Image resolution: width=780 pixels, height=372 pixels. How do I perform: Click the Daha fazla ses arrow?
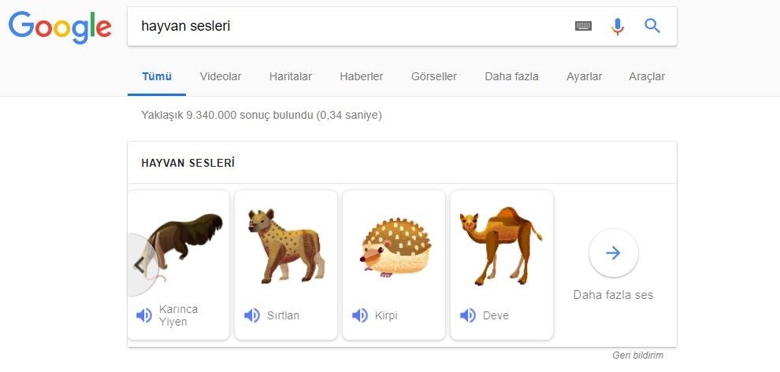click(x=614, y=252)
